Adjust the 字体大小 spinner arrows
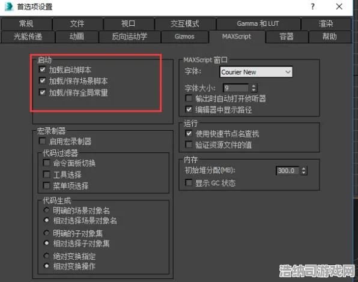Screen dimensions: 358x282 tap(253, 88)
